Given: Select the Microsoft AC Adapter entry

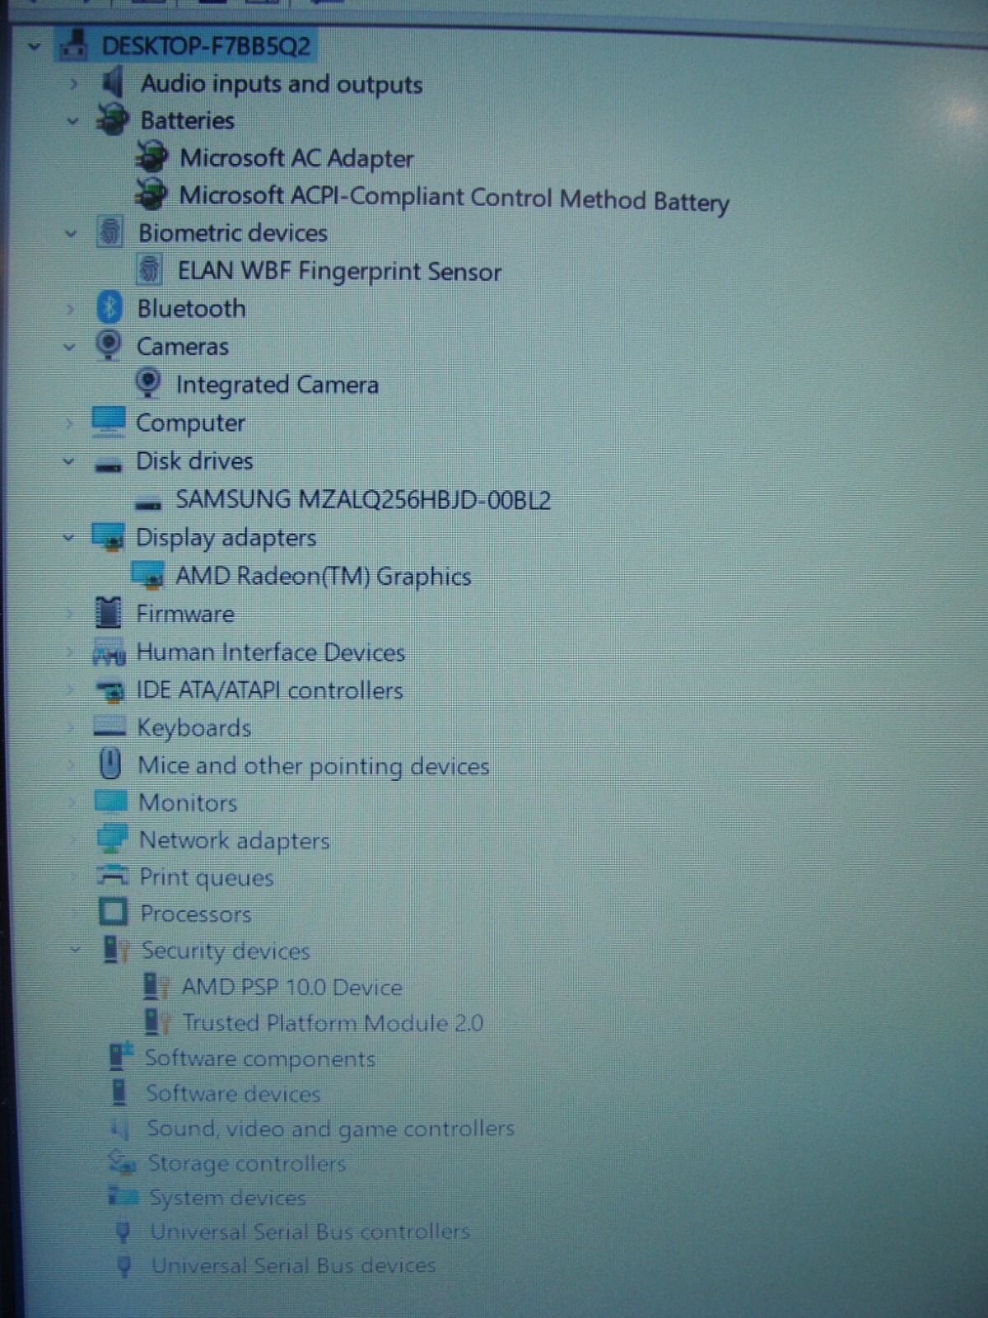Looking at the screenshot, I should coord(296,157).
